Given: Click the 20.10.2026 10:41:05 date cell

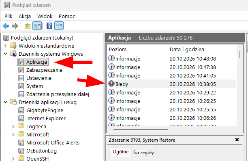Looking at the screenshot, I should [x=193, y=75].
